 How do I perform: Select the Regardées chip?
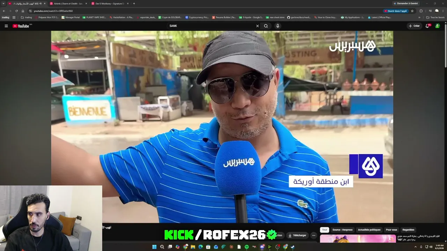[x=408, y=230]
